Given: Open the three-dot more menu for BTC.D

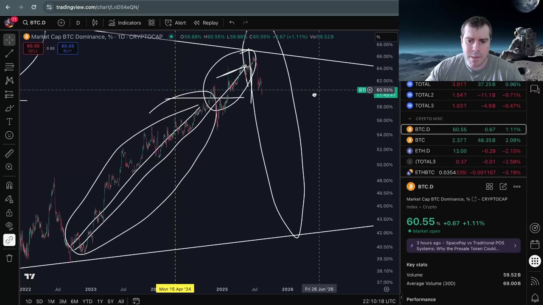Looking at the screenshot, I should (517, 186).
